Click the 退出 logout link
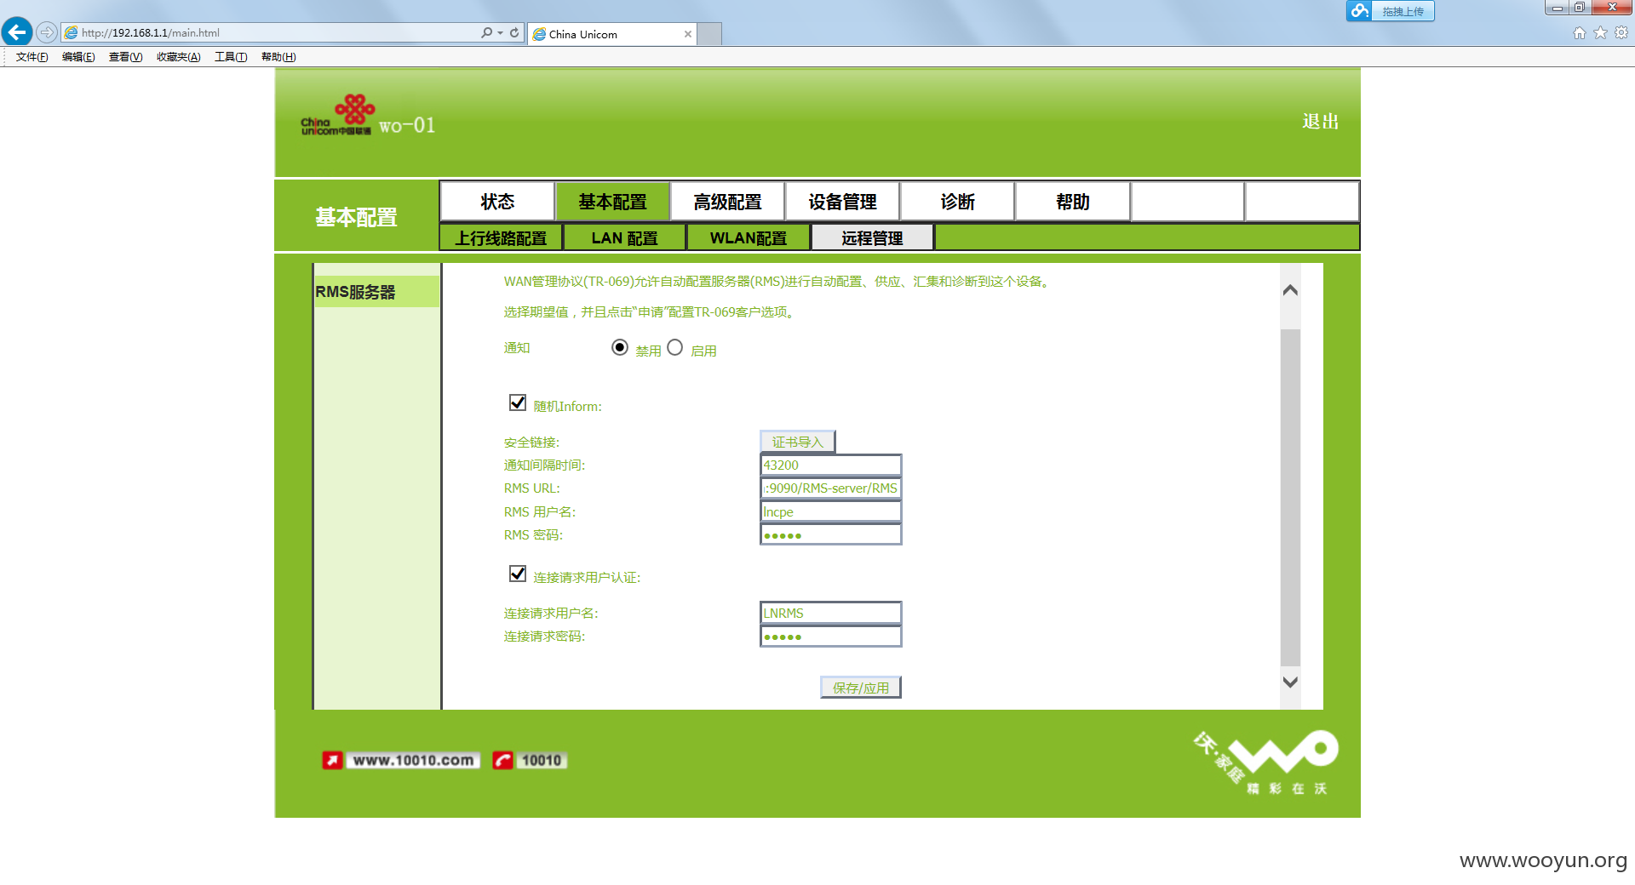Viewport: 1635px width, 885px height. click(x=1320, y=122)
